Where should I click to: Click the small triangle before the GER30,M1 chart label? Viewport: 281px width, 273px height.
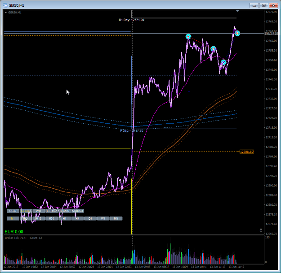6,13
